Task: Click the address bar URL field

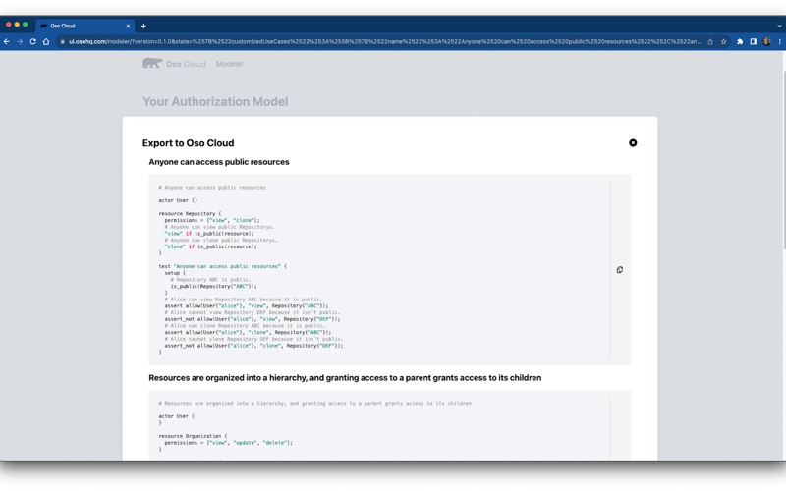Action: pos(384,41)
